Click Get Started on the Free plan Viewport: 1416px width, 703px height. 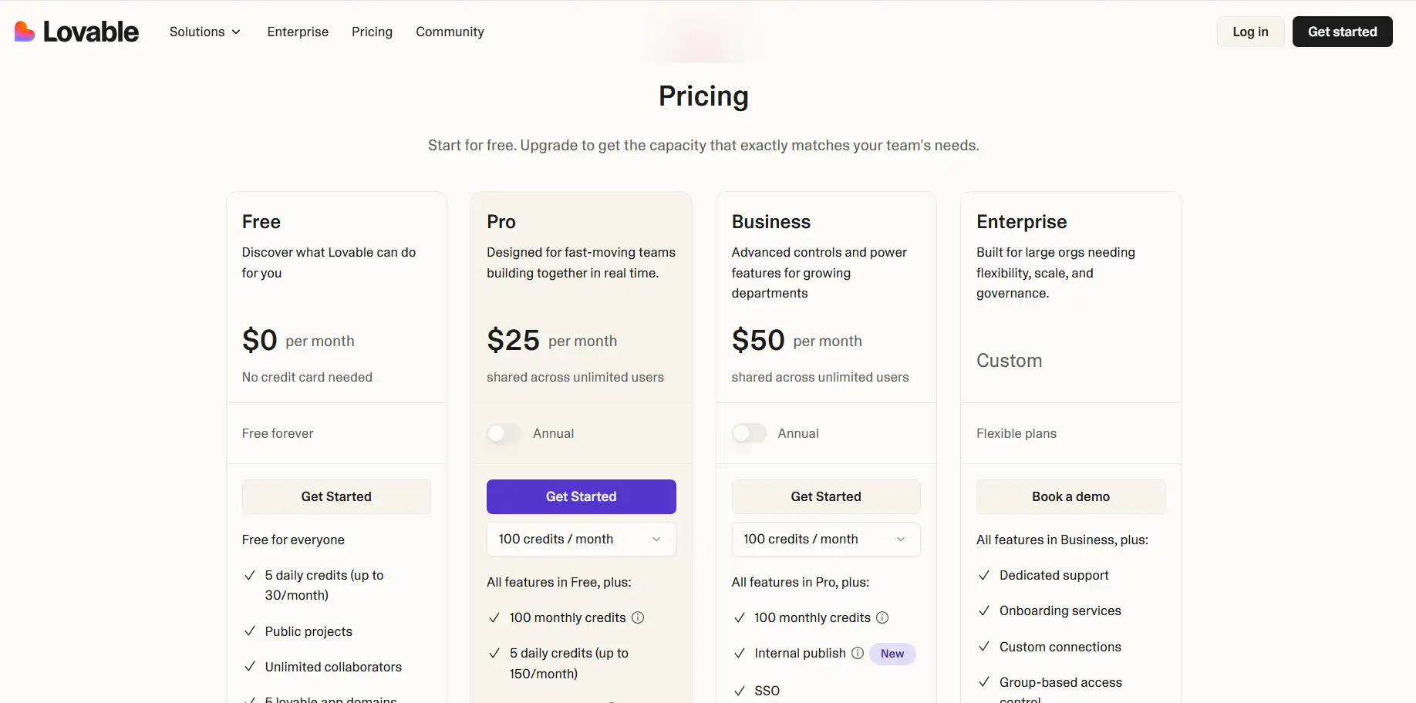(x=336, y=496)
